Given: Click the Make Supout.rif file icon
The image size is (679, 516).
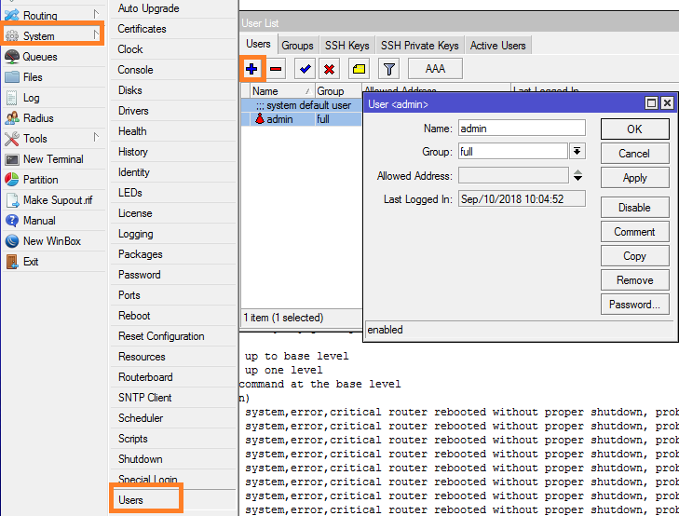Looking at the screenshot, I should tap(12, 200).
